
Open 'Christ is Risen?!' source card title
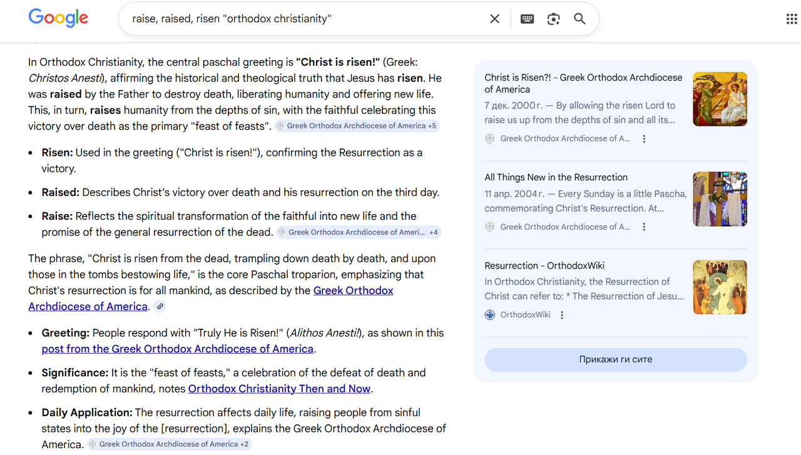(x=583, y=83)
